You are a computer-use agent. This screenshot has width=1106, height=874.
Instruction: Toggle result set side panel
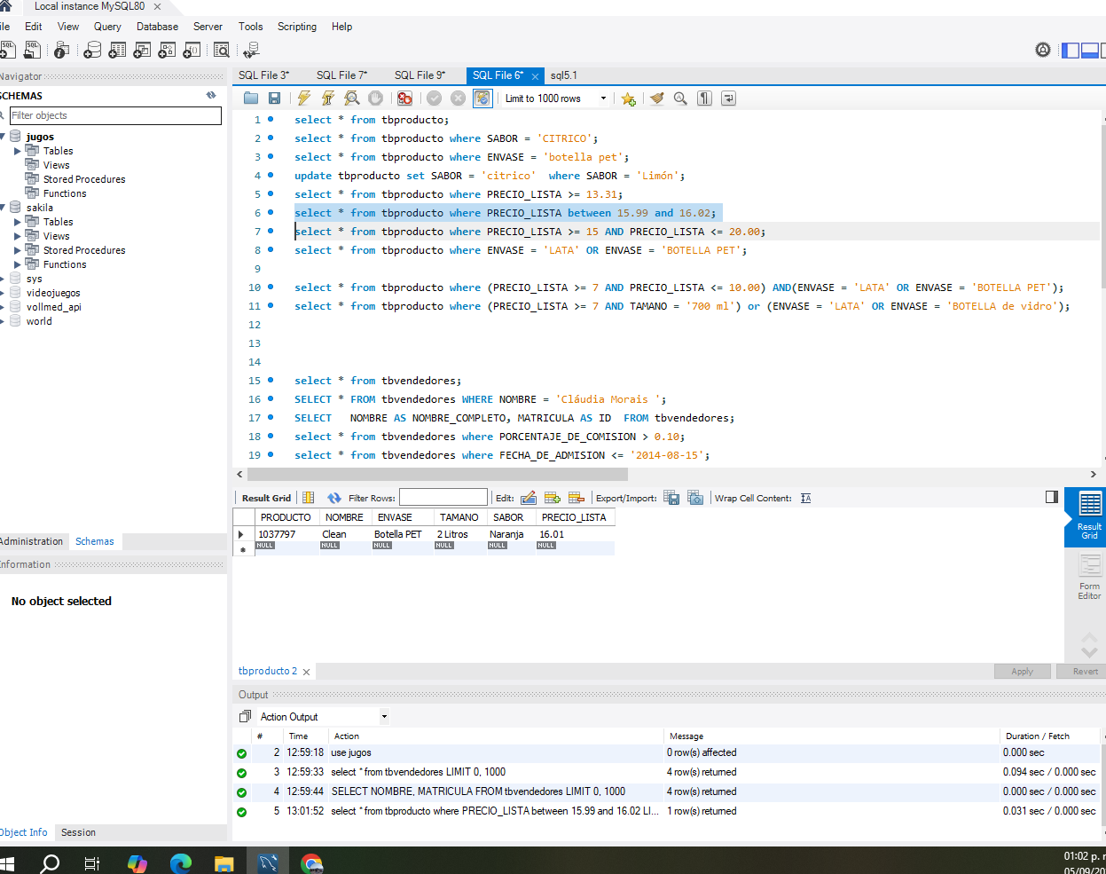click(1052, 497)
